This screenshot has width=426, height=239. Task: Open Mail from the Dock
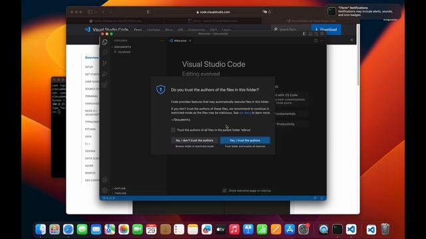point(96,229)
